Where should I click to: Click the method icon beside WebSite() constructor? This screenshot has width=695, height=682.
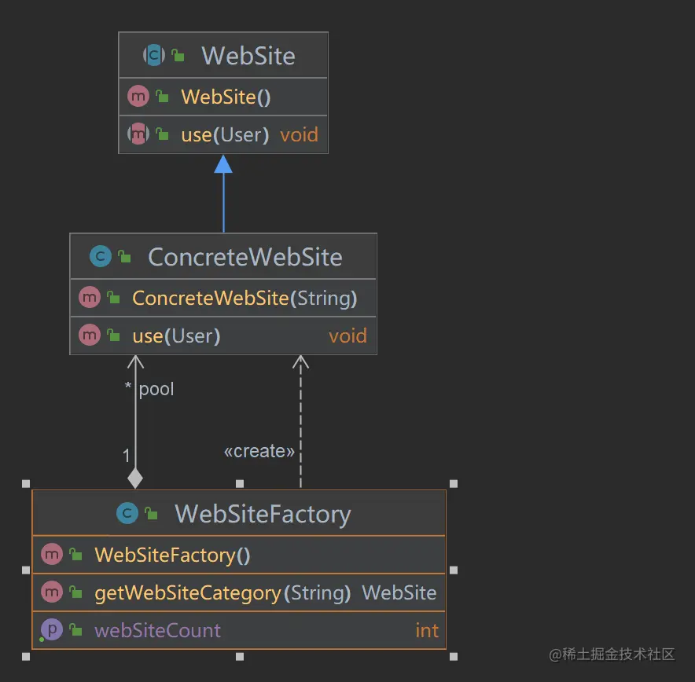(x=138, y=96)
